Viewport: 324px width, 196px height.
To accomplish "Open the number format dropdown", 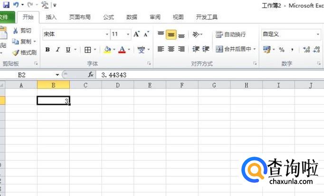I will pyautogui.click(x=318, y=35).
